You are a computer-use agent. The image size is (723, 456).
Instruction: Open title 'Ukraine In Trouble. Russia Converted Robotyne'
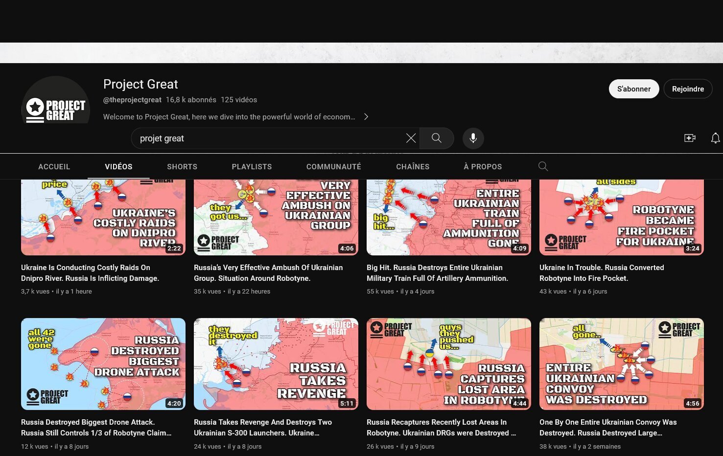coord(602,273)
